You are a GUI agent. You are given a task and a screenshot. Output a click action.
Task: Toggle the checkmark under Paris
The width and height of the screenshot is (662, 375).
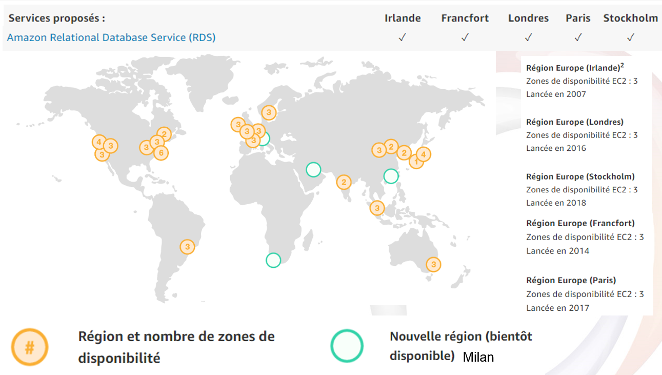[578, 37]
